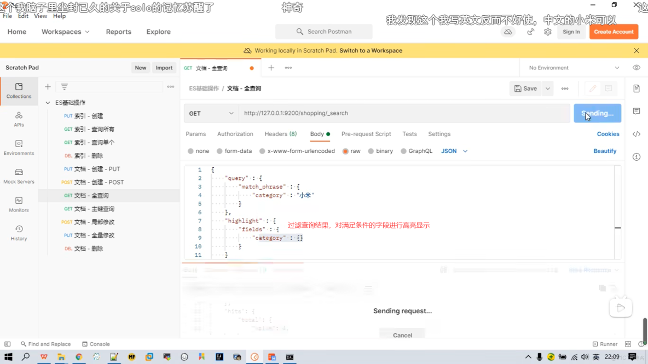Image resolution: width=648 pixels, height=364 pixels.
Task: Click the Beautify link
Action: coord(605,151)
